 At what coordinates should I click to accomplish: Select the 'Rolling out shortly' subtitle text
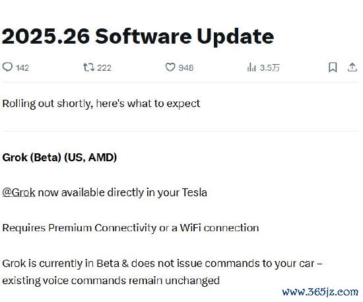[x=101, y=104]
